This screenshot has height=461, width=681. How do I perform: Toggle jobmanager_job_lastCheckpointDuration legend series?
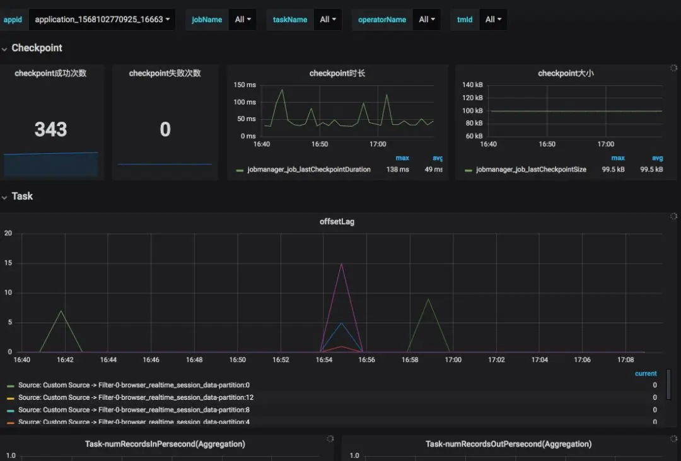(309, 170)
